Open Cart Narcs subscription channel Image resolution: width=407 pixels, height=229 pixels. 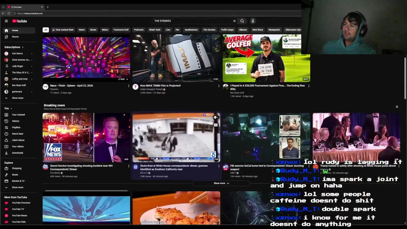(19, 53)
